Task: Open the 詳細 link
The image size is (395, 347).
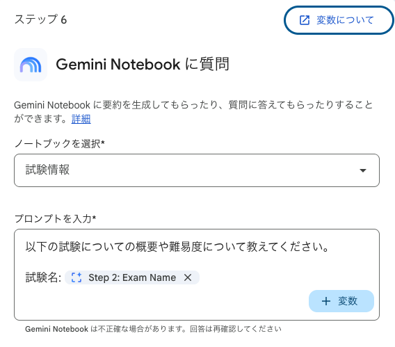Action: click(x=81, y=119)
